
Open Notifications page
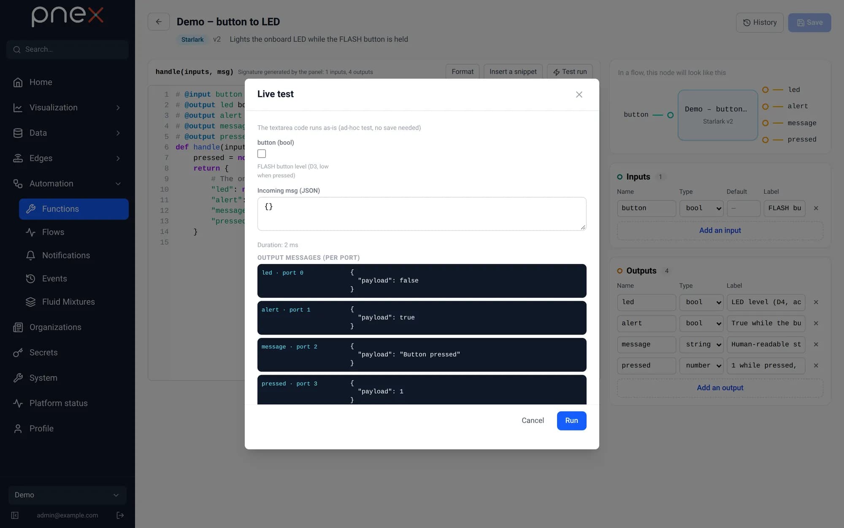pyautogui.click(x=74, y=256)
